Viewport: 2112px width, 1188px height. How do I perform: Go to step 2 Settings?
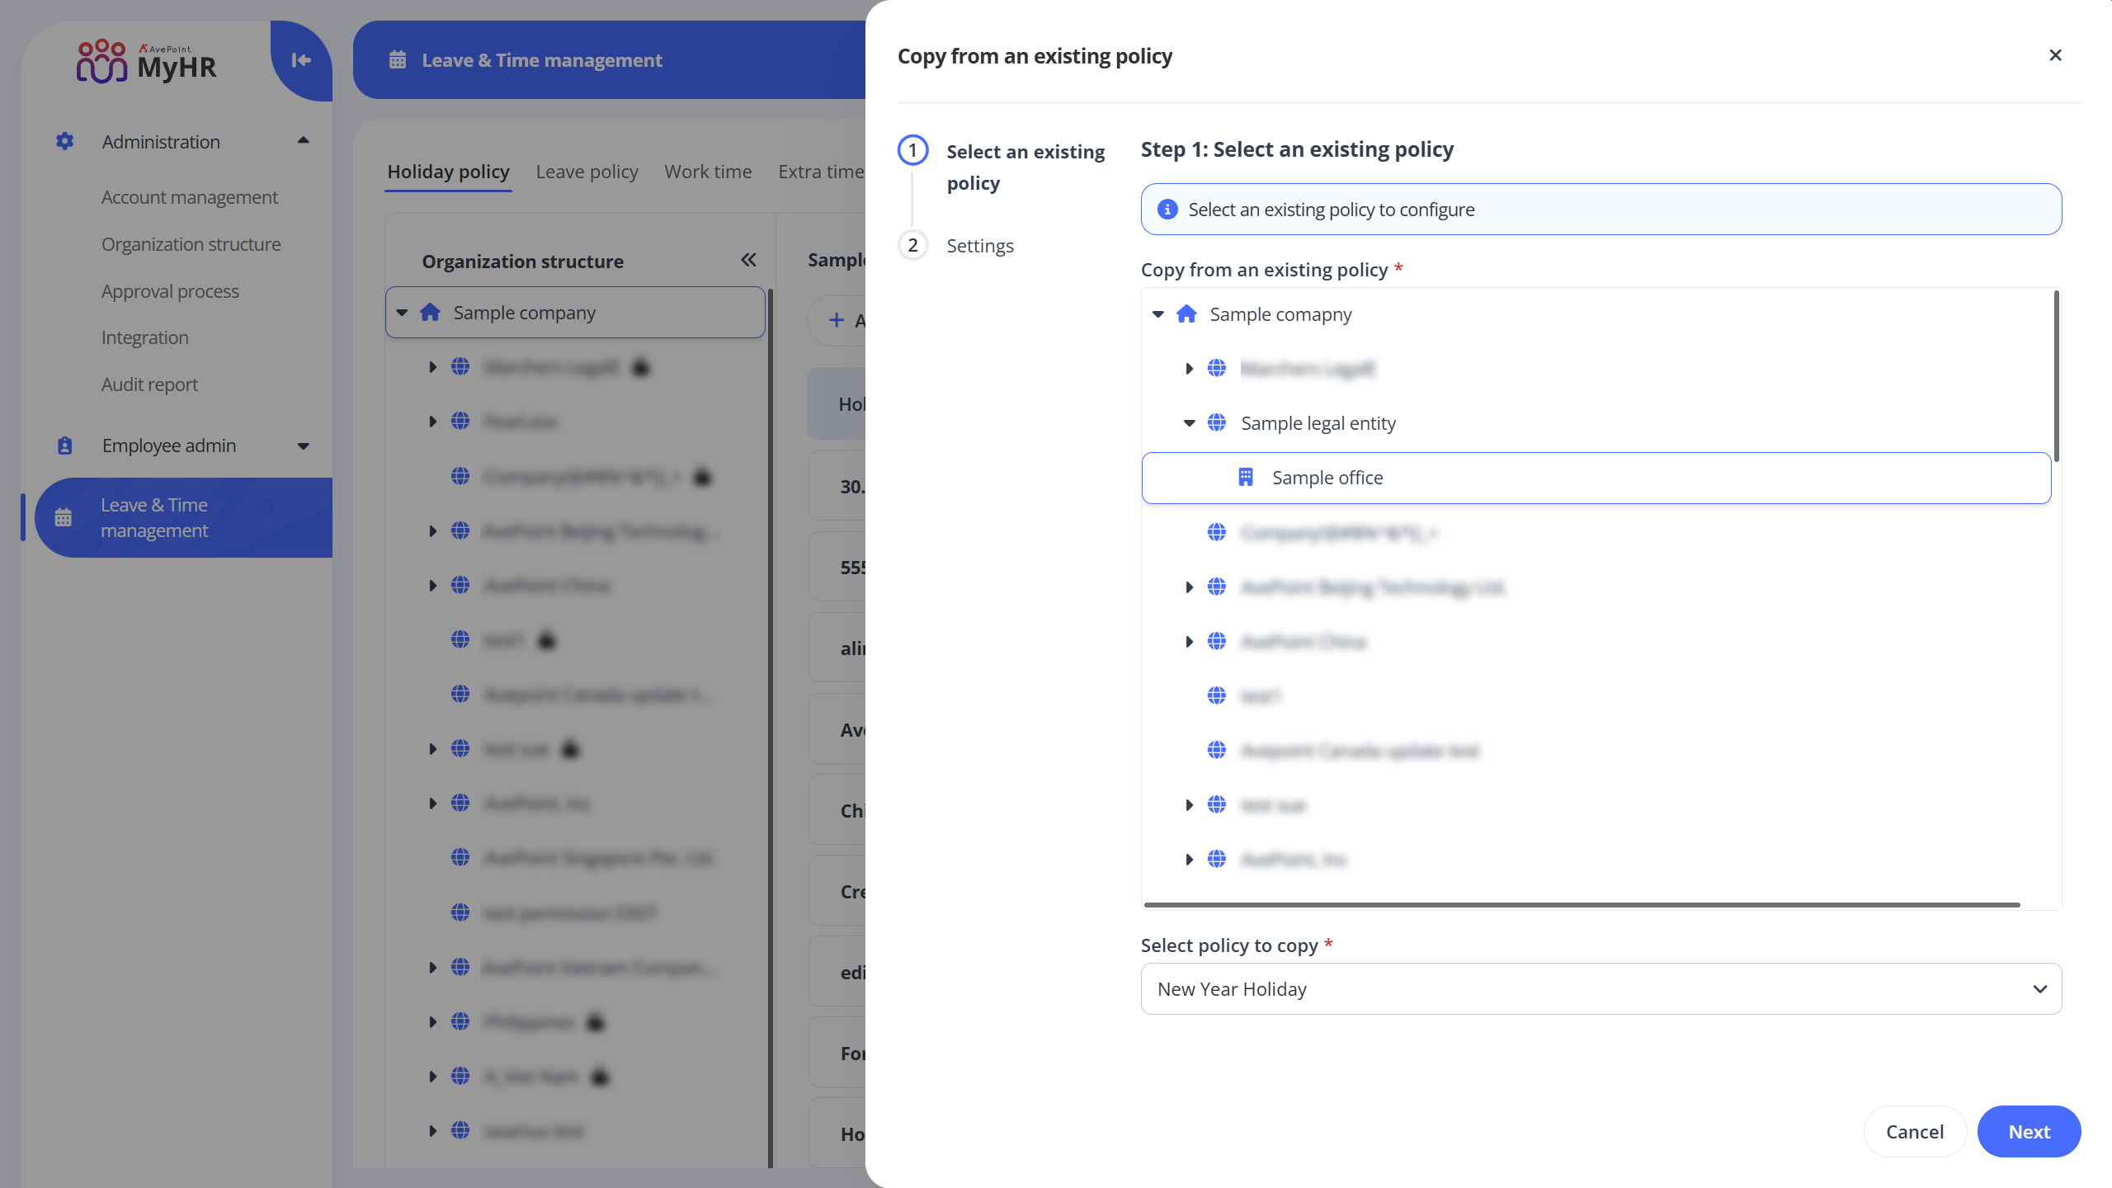[979, 246]
